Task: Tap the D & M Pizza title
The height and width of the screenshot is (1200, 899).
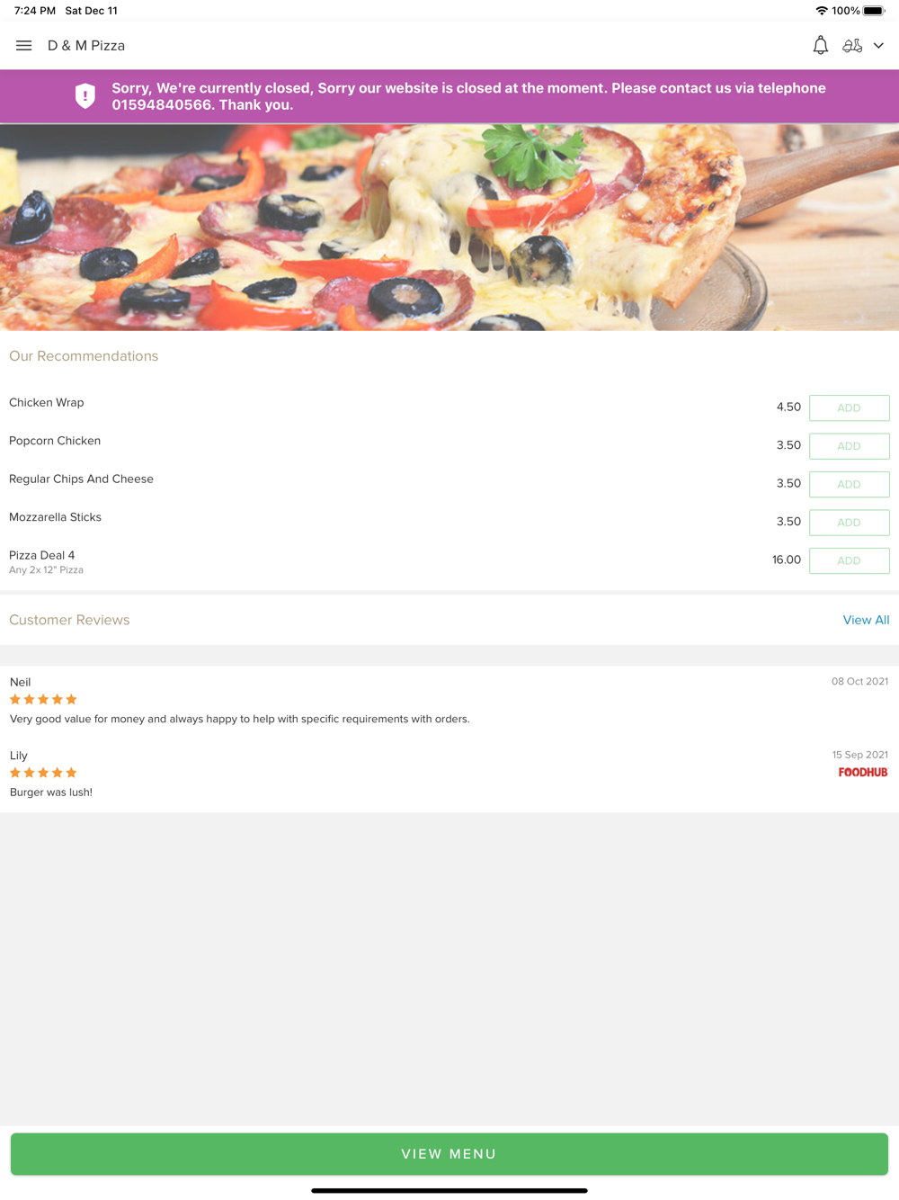Action: pyautogui.click(x=86, y=46)
